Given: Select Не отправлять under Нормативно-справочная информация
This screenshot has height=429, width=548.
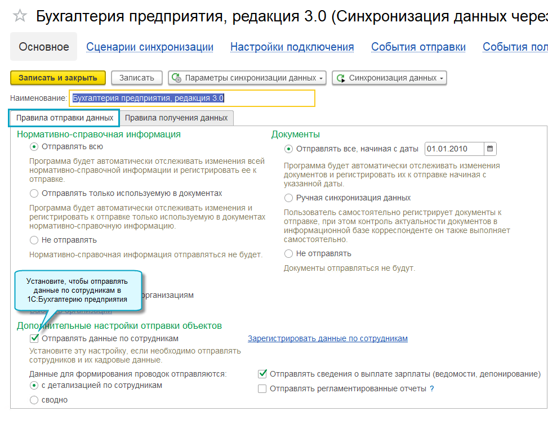Looking at the screenshot, I should coord(34,240).
